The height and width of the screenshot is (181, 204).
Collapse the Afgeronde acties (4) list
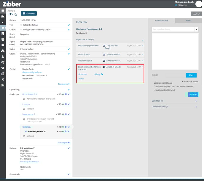[x=142, y=40]
